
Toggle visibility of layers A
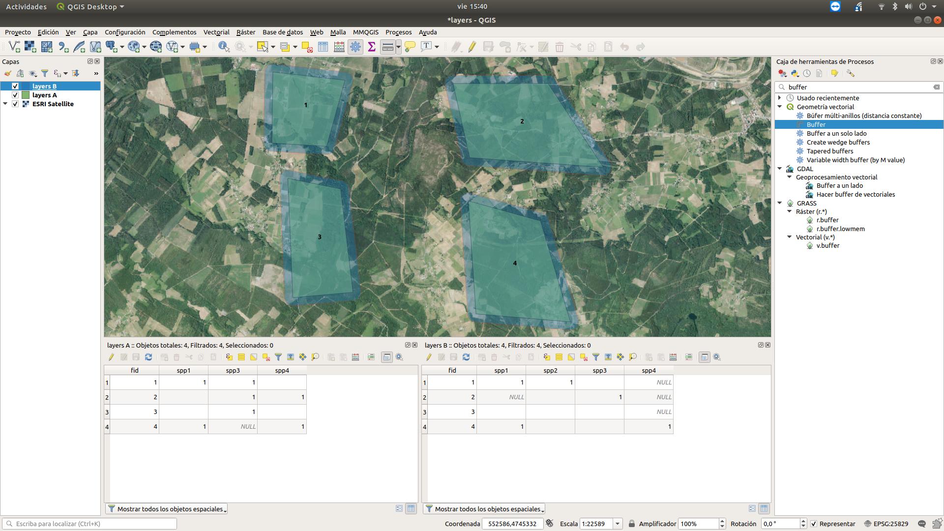pyautogui.click(x=15, y=95)
